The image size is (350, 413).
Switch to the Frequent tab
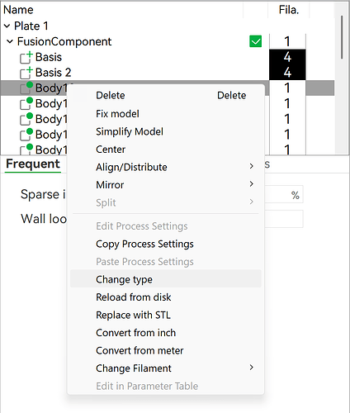coord(33,164)
